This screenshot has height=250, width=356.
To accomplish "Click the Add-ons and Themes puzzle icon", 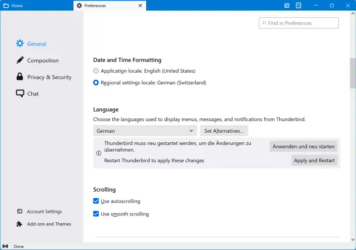I will pos(20,224).
